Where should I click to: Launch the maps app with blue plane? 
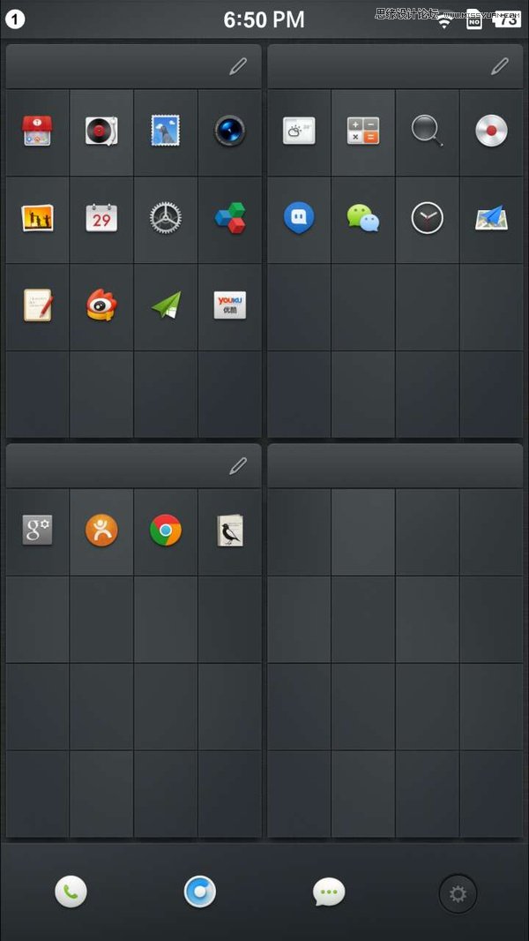[x=492, y=217]
